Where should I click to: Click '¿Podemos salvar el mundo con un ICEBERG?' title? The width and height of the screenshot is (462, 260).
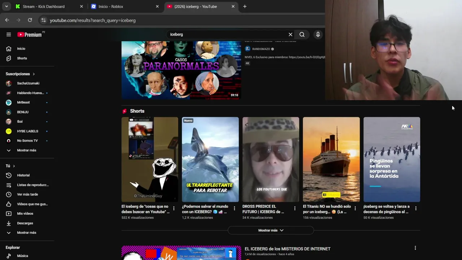pos(205,209)
